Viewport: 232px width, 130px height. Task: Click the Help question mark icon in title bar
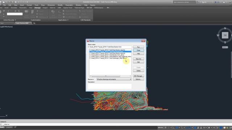coord(224,2)
